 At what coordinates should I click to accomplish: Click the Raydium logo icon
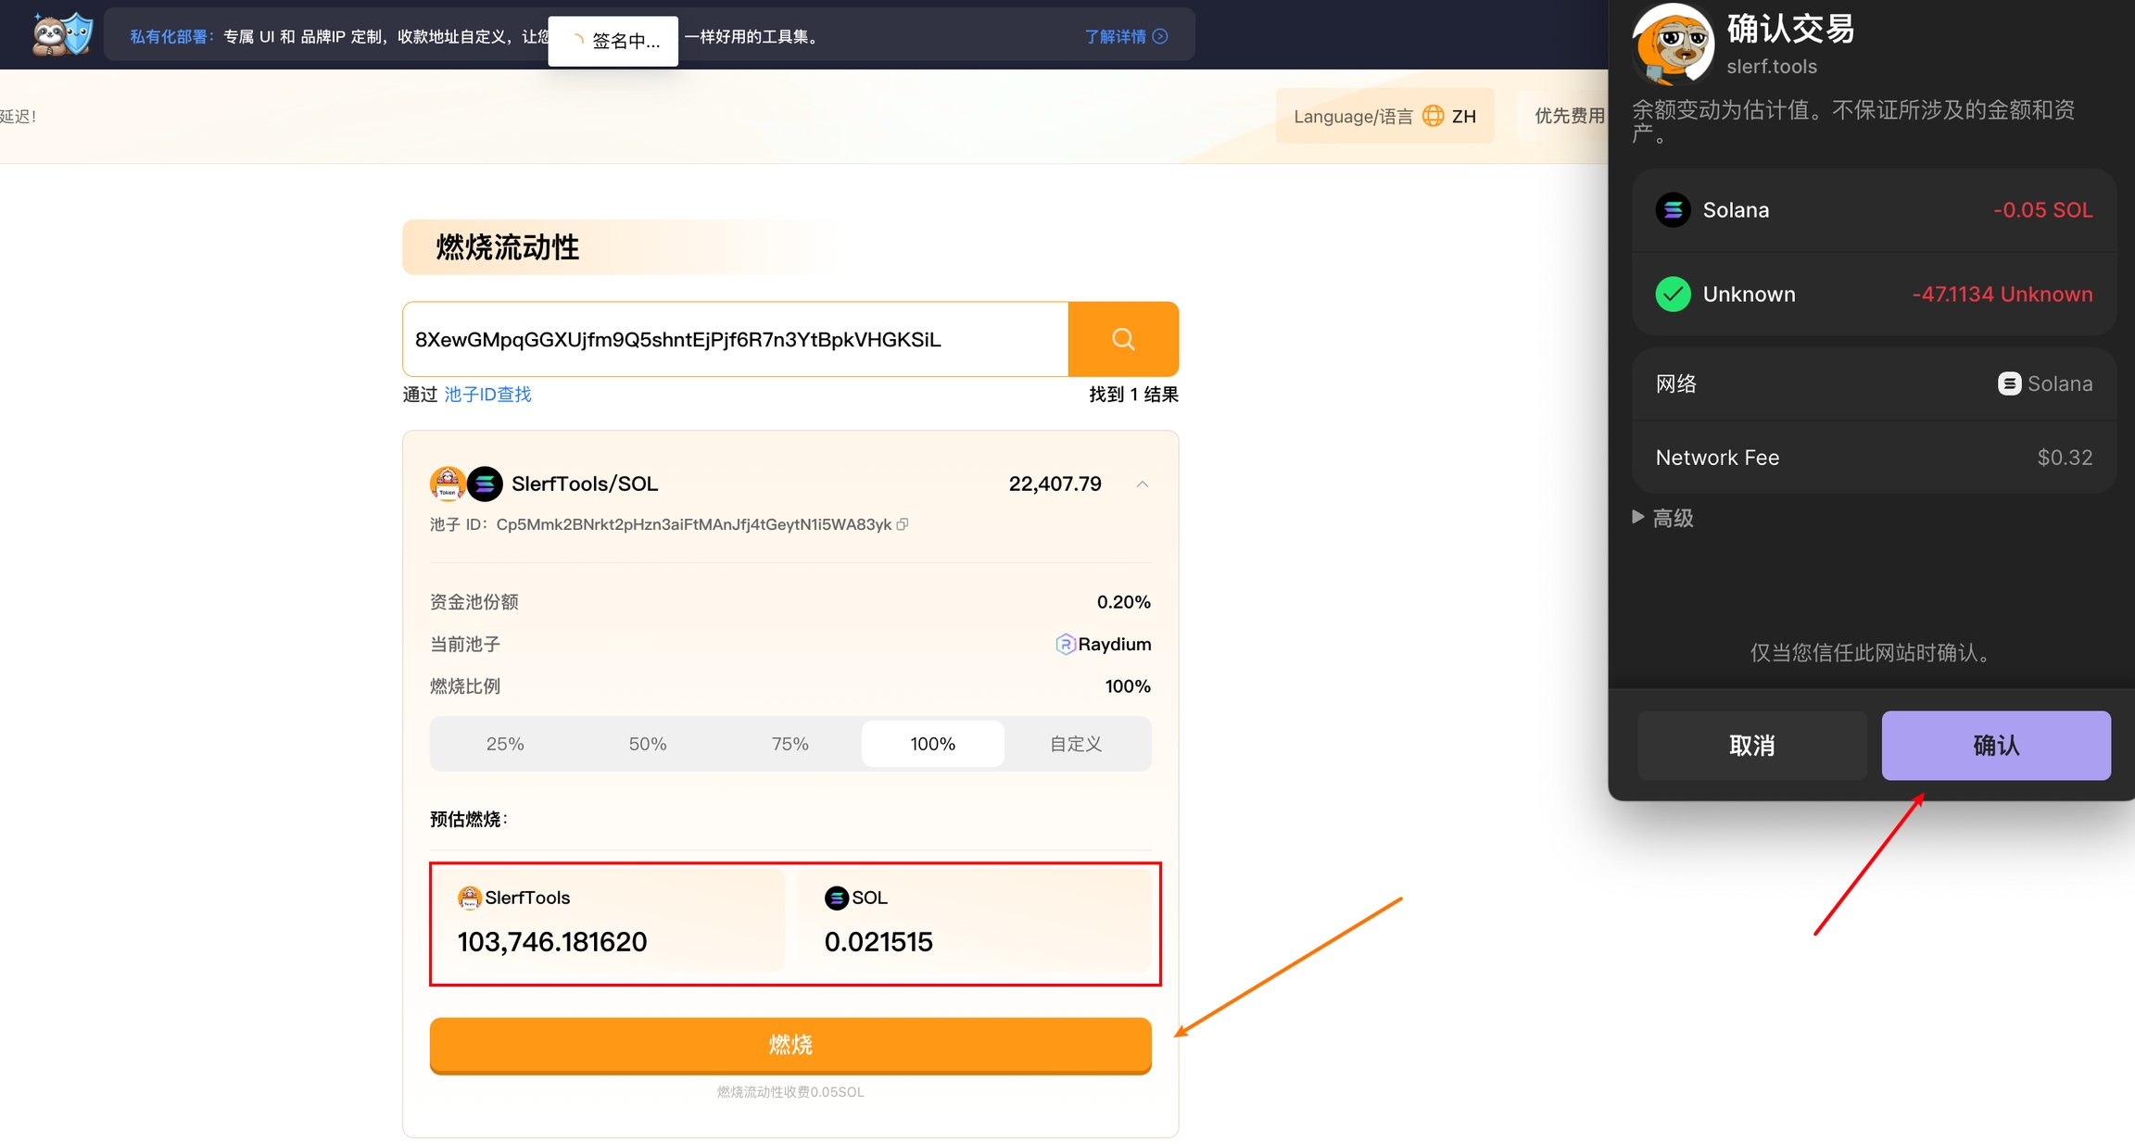pyautogui.click(x=1065, y=644)
